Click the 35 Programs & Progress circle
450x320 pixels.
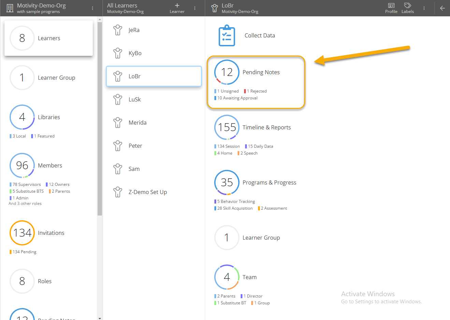tap(227, 182)
